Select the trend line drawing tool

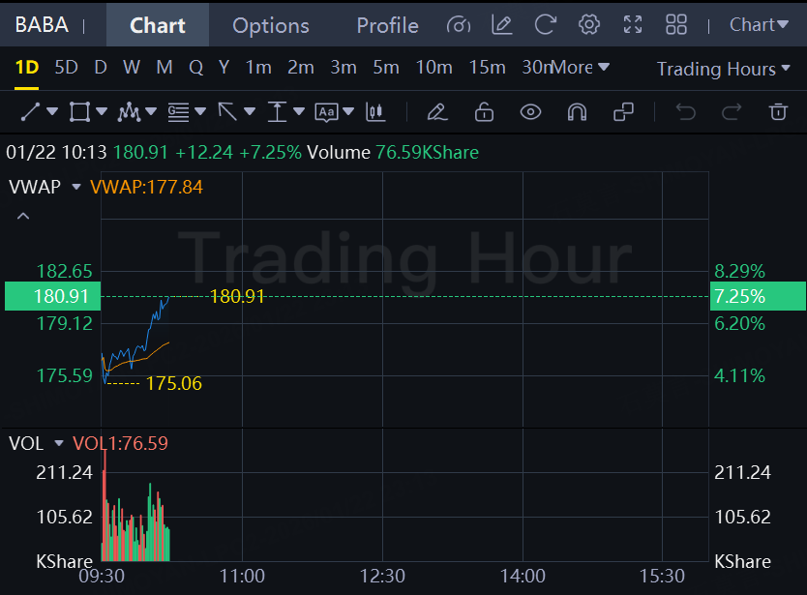tap(30, 111)
